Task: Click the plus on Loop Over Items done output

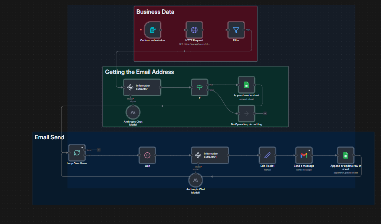Action: pos(99,150)
